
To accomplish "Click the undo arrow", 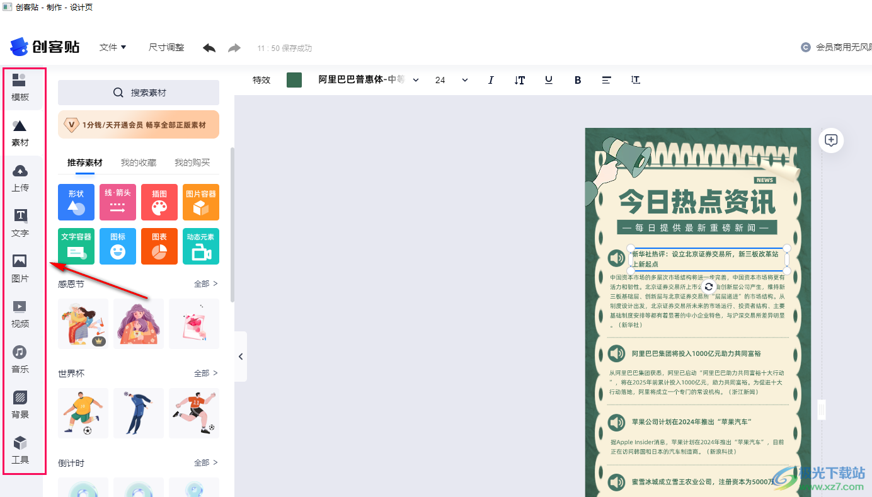I will point(209,48).
